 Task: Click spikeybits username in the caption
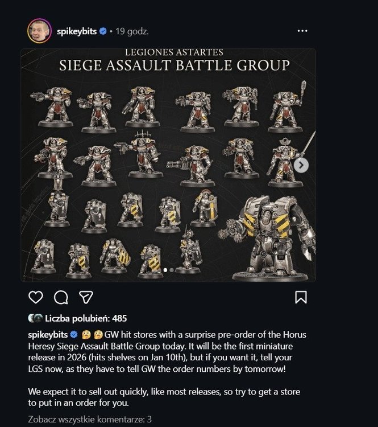[x=48, y=334]
